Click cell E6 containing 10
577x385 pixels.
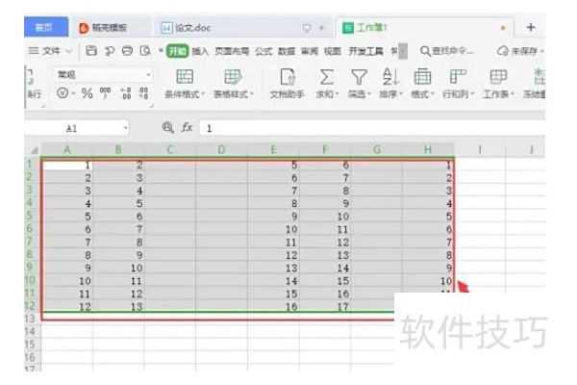click(x=273, y=229)
